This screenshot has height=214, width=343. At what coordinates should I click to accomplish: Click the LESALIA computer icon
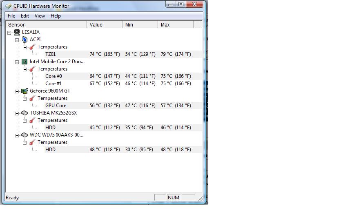pos(17,32)
